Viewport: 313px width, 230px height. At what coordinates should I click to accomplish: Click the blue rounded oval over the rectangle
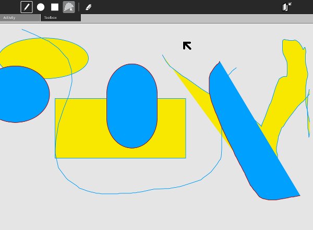[132, 105]
